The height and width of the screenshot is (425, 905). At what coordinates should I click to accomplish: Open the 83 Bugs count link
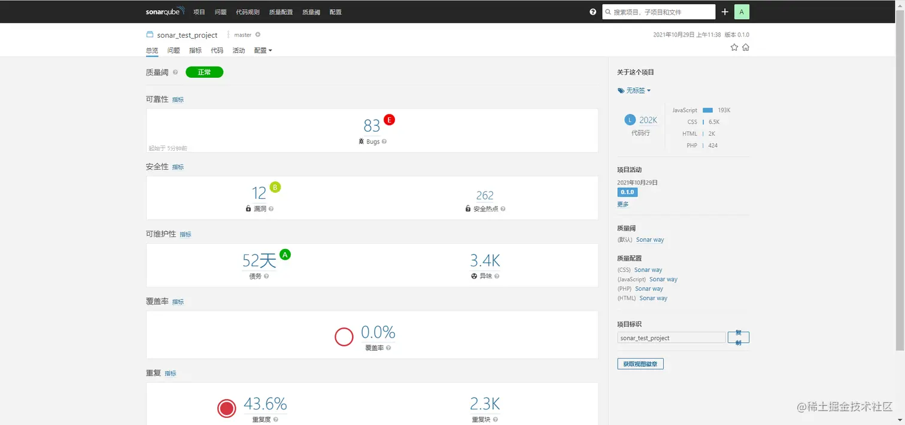372,126
